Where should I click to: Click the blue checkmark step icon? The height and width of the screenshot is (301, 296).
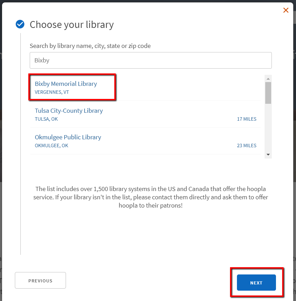coord(20,24)
